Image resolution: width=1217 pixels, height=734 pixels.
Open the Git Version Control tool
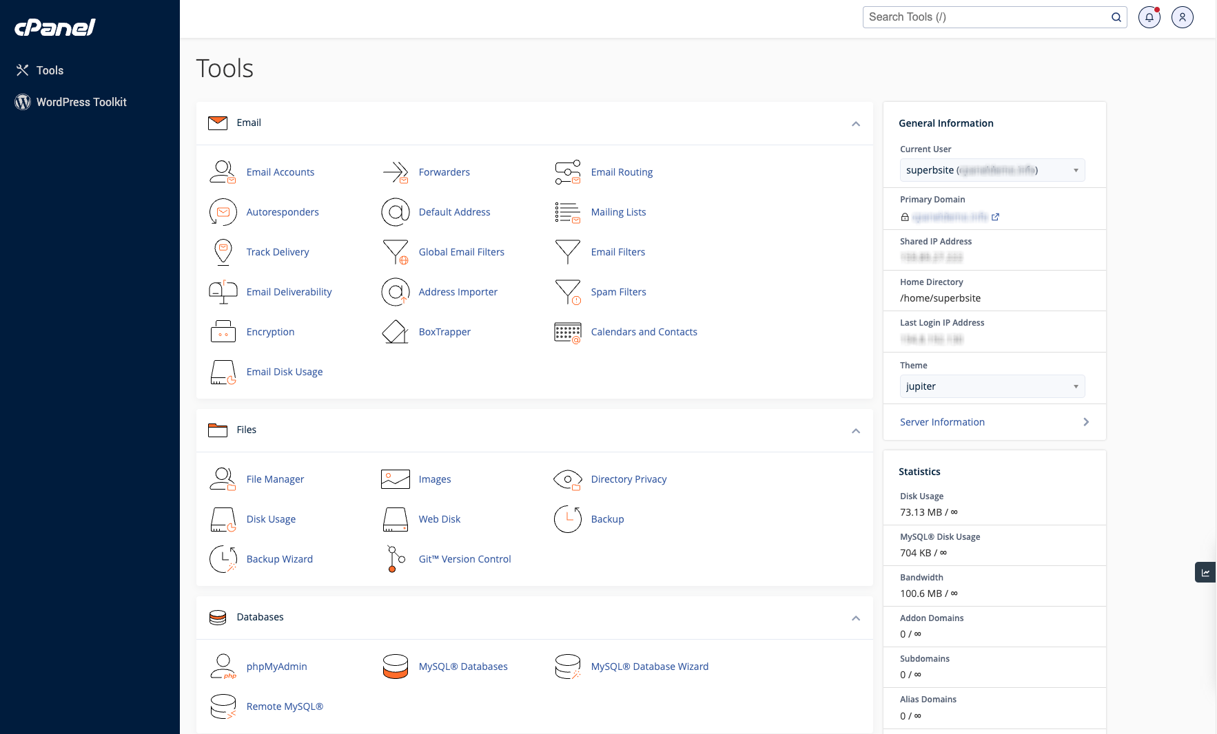tap(464, 559)
